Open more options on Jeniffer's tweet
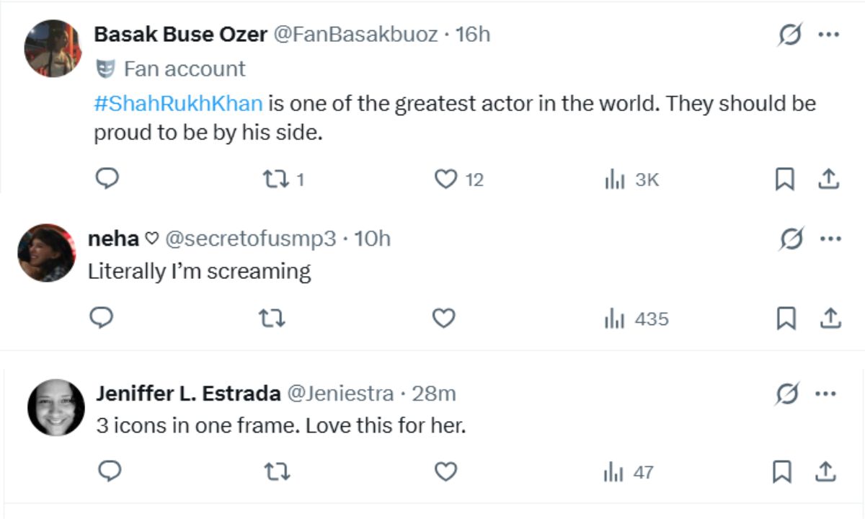Viewport: 865px width, 519px height. click(827, 394)
